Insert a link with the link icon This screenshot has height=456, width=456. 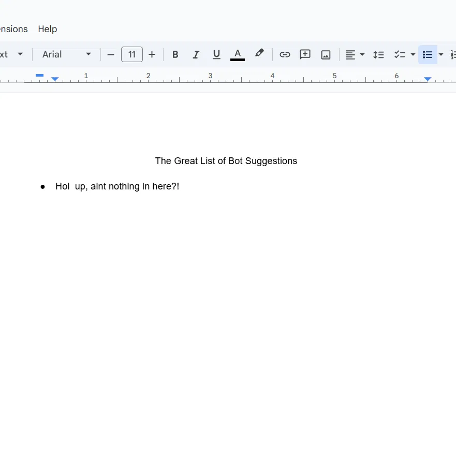[285, 55]
